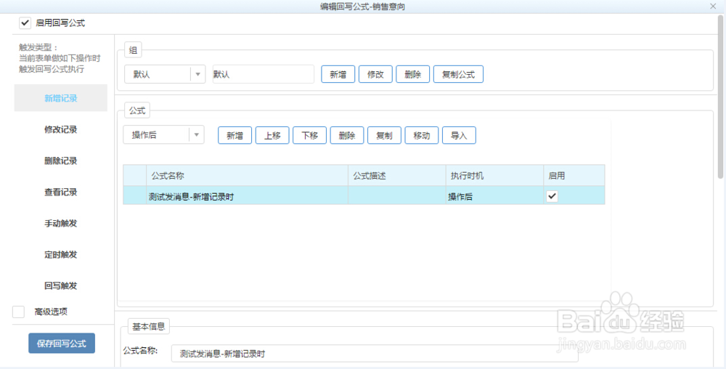The image size is (726, 369).
Task: Click 删除 in the 组 section
Action: coord(412,74)
